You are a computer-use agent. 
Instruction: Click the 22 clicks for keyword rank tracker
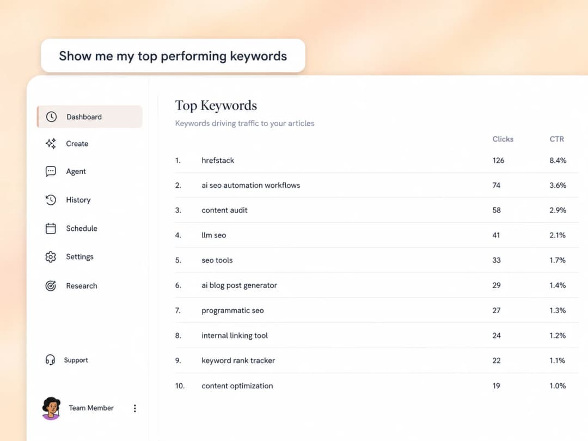[x=497, y=361]
